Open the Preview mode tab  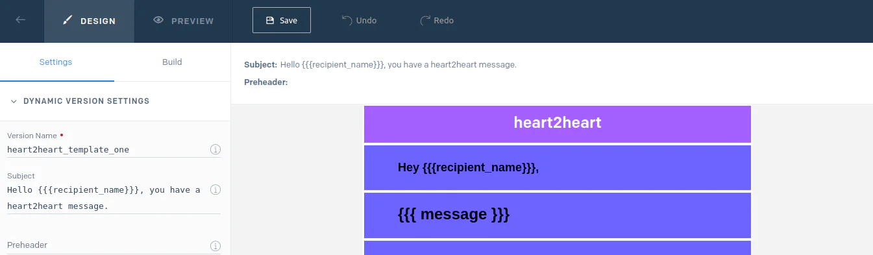point(184,21)
